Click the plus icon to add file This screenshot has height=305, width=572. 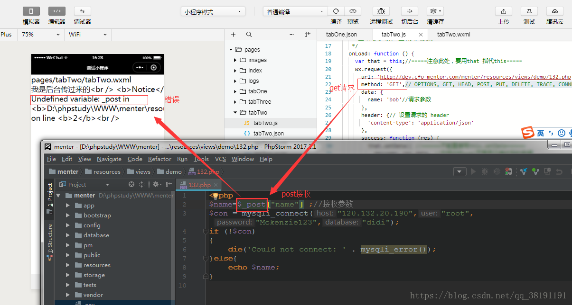coord(233,35)
